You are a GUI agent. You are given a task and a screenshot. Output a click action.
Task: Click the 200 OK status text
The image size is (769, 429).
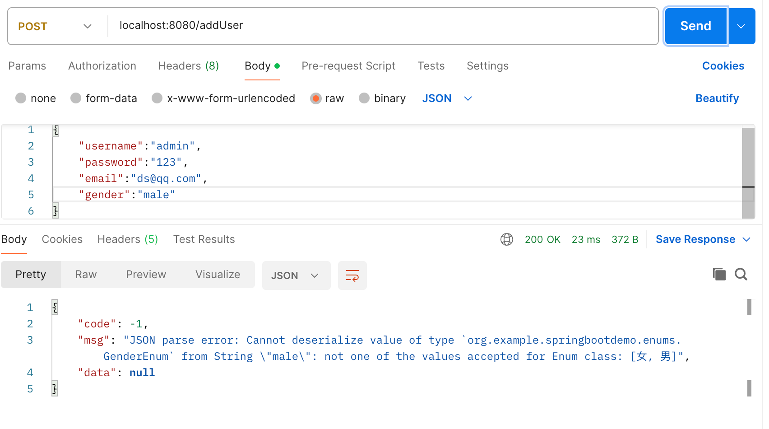click(542, 239)
